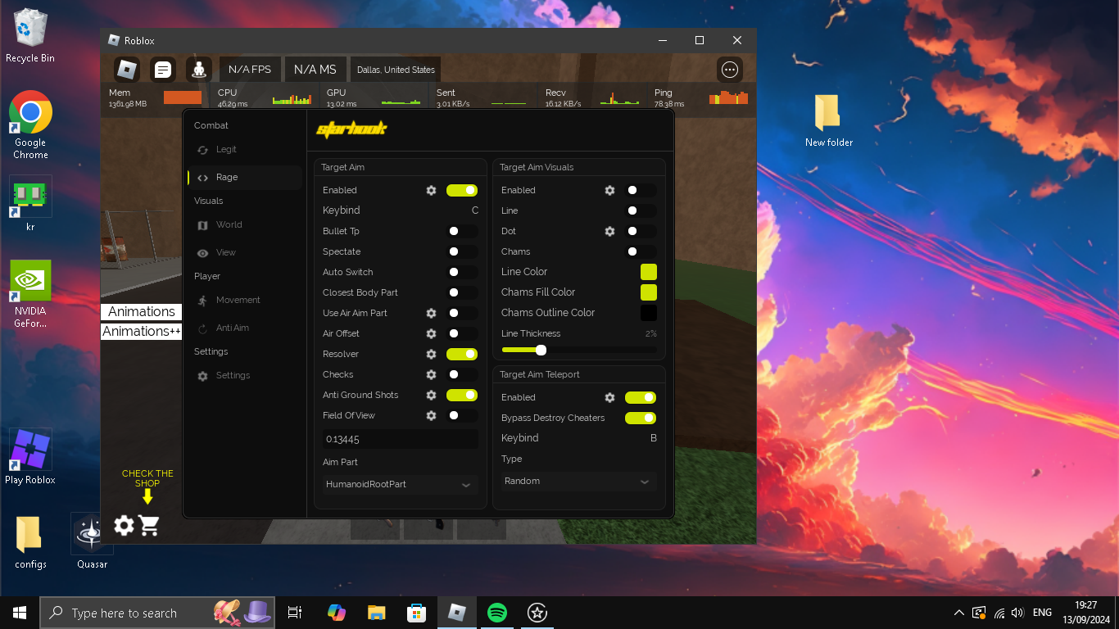
Task: Open the shop cart icon
Action: point(149,525)
